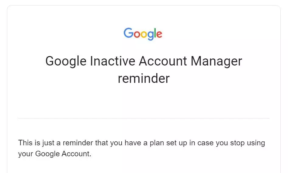
Task: Click the word 'reminder' in the body paragraph
Action: 78,143
